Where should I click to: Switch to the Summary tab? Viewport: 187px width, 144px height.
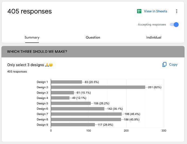click(x=32, y=37)
